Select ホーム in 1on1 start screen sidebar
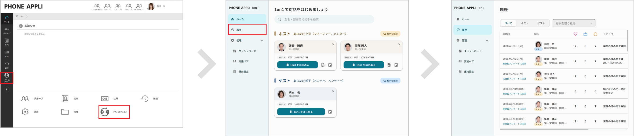The height and width of the screenshot is (136, 634). click(x=247, y=19)
